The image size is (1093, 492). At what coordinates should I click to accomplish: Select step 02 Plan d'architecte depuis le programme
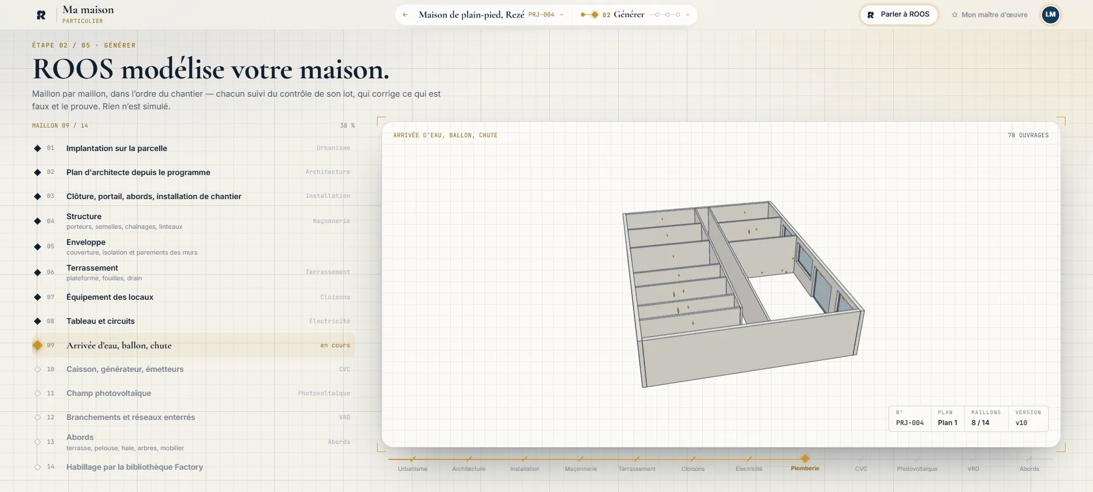(193, 172)
